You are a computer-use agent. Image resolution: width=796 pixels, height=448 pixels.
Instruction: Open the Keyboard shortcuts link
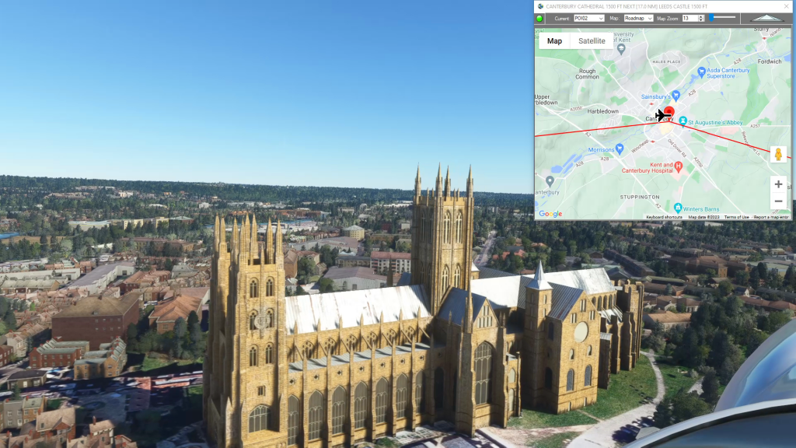point(664,217)
